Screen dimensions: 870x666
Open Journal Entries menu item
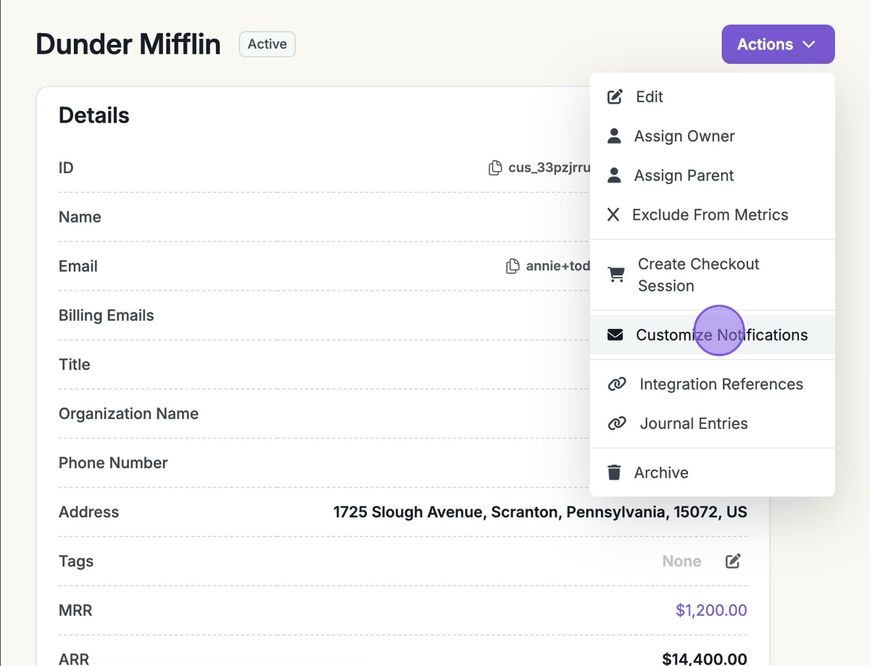click(713, 423)
